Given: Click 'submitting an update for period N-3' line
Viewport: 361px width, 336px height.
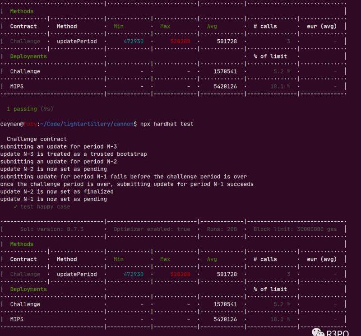Looking at the screenshot, I should (x=58, y=146).
